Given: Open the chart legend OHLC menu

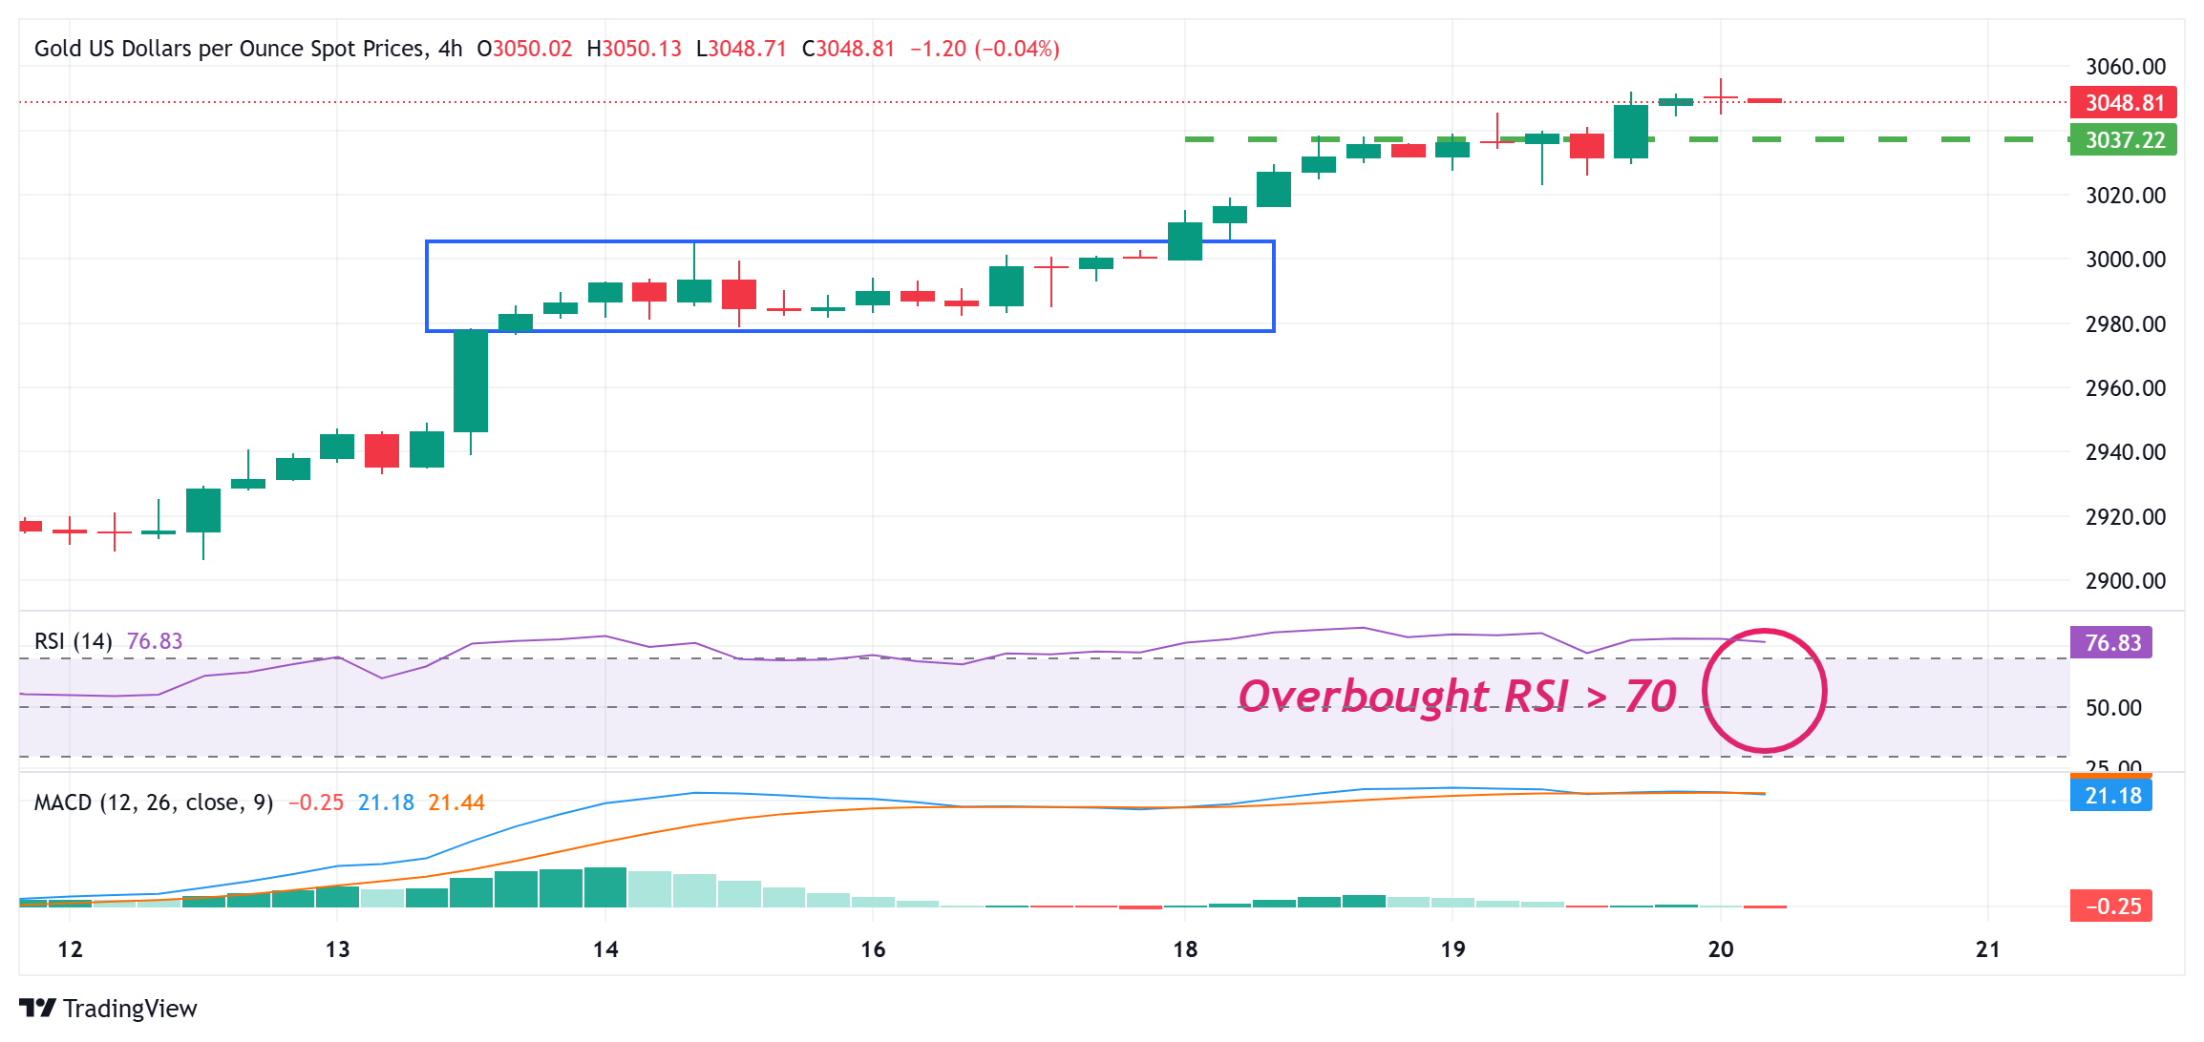Looking at the screenshot, I should pyautogui.click(x=764, y=48).
